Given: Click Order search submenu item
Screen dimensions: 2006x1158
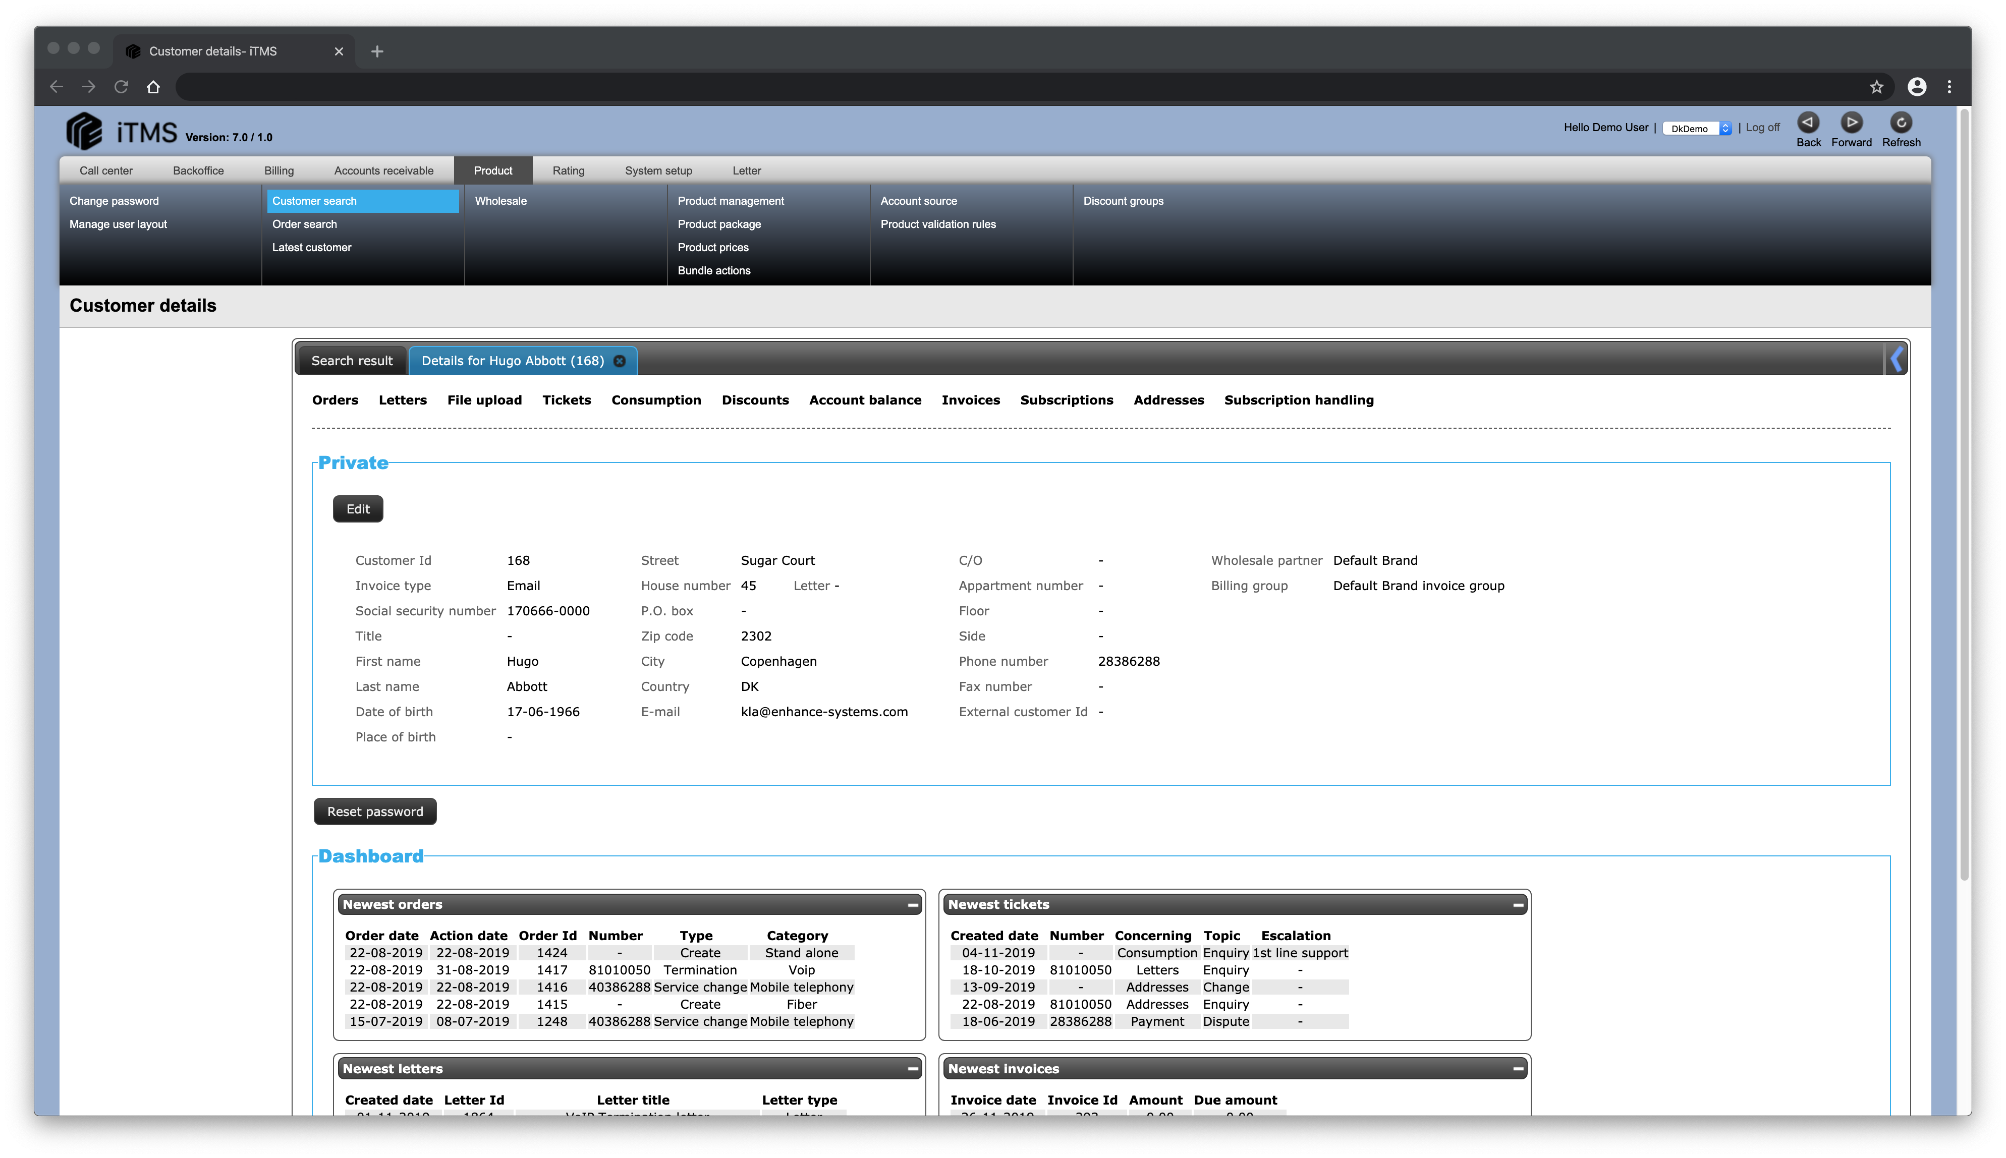Looking at the screenshot, I should click(x=304, y=224).
